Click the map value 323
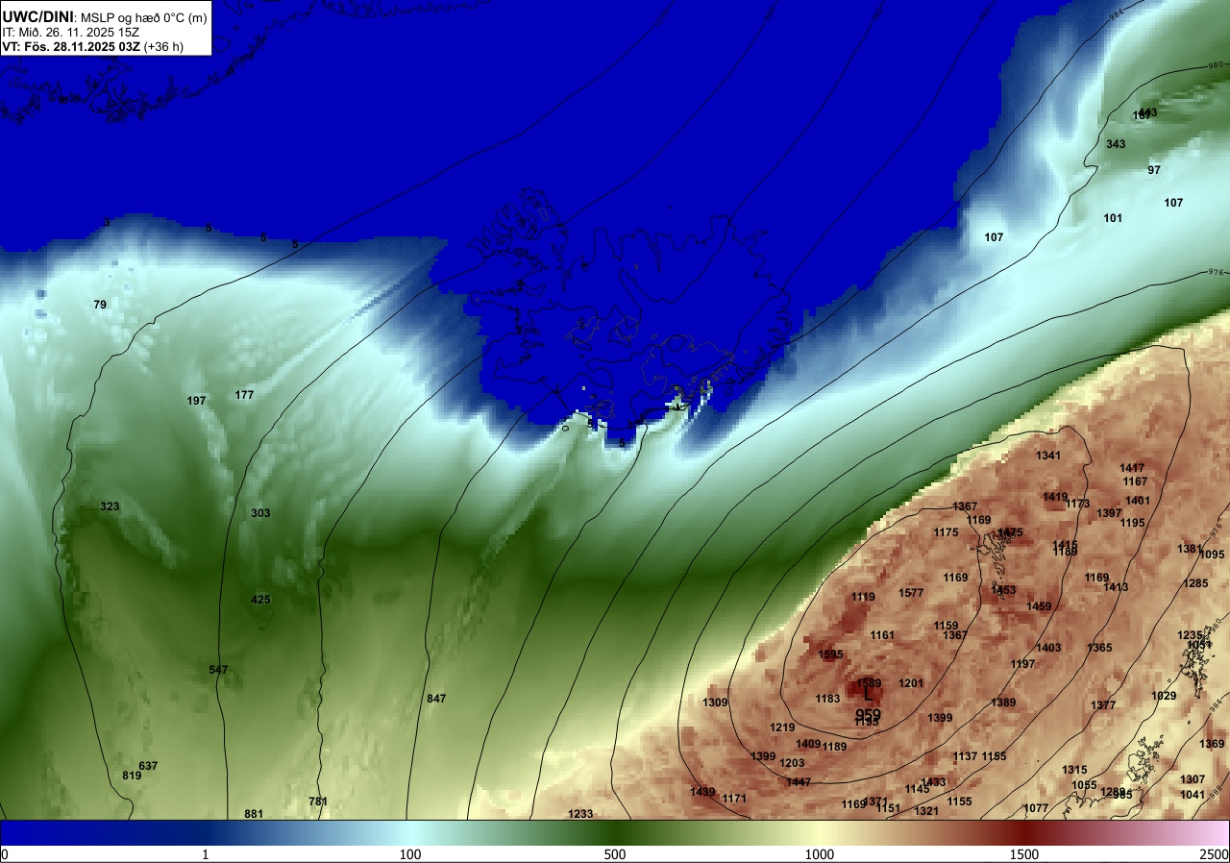Viewport: 1230px width, 863px height. [x=110, y=506]
